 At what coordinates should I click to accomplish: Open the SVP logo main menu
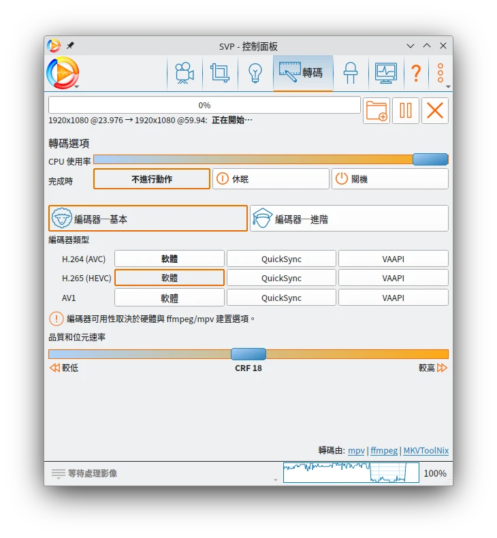(63, 73)
